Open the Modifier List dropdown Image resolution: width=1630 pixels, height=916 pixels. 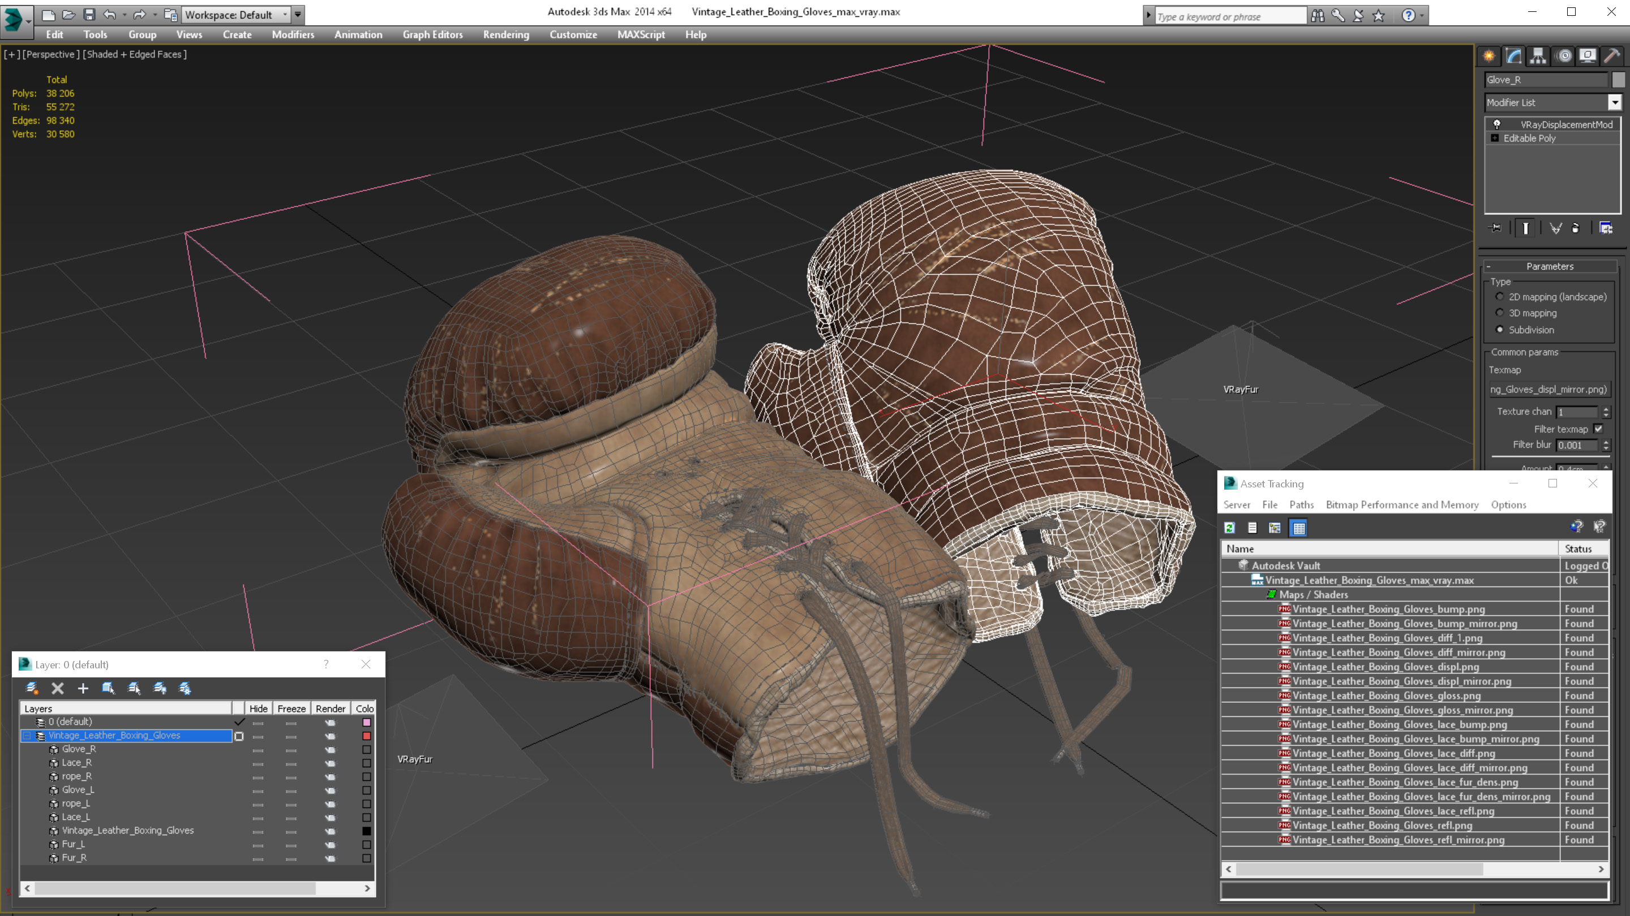tap(1615, 102)
